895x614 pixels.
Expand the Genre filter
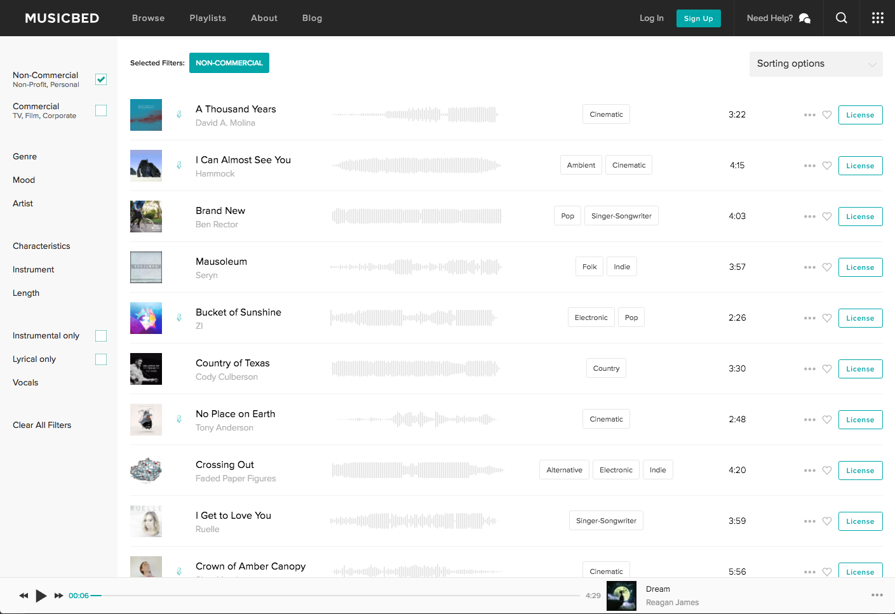tap(25, 157)
